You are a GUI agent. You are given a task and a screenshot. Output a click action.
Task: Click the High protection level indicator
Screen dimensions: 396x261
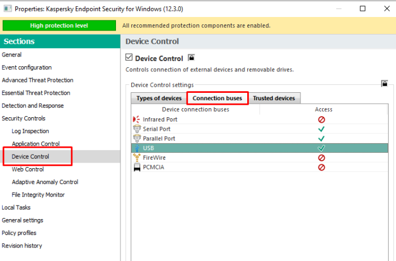pos(59,25)
